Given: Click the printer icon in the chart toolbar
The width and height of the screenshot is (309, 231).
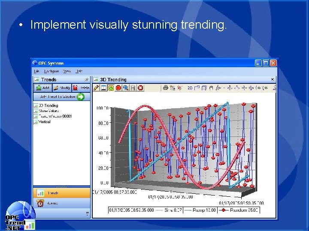Looking at the screenshot, I should pyautogui.click(x=166, y=88).
